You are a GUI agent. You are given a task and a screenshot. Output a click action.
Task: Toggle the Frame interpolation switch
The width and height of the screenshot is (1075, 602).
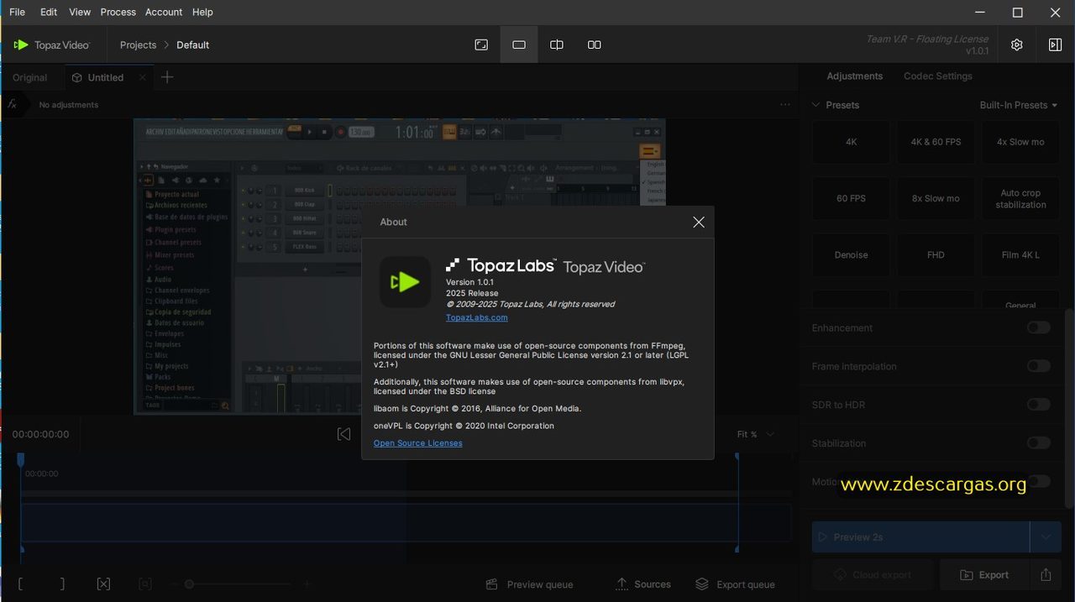click(x=1039, y=366)
